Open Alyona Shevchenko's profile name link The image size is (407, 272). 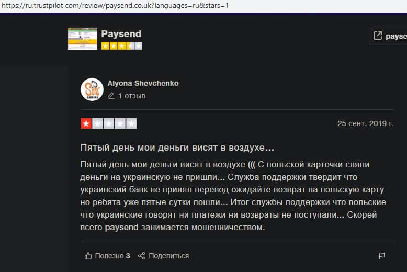[143, 83]
